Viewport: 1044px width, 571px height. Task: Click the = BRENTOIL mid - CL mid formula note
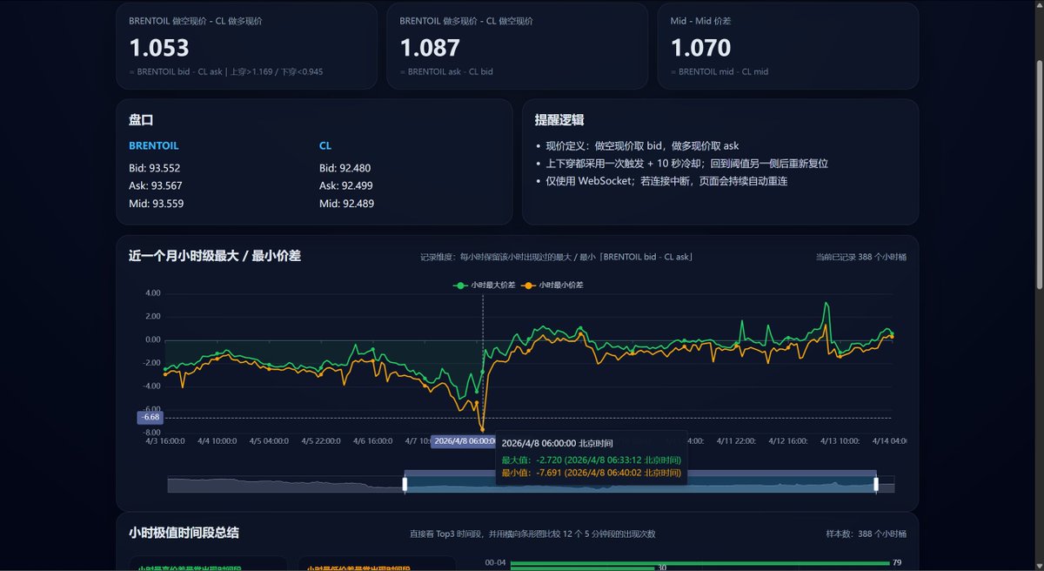pyautogui.click(x=719, y=71)
